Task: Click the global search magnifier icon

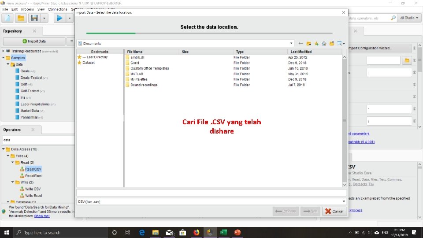Action: click(393, 18)
